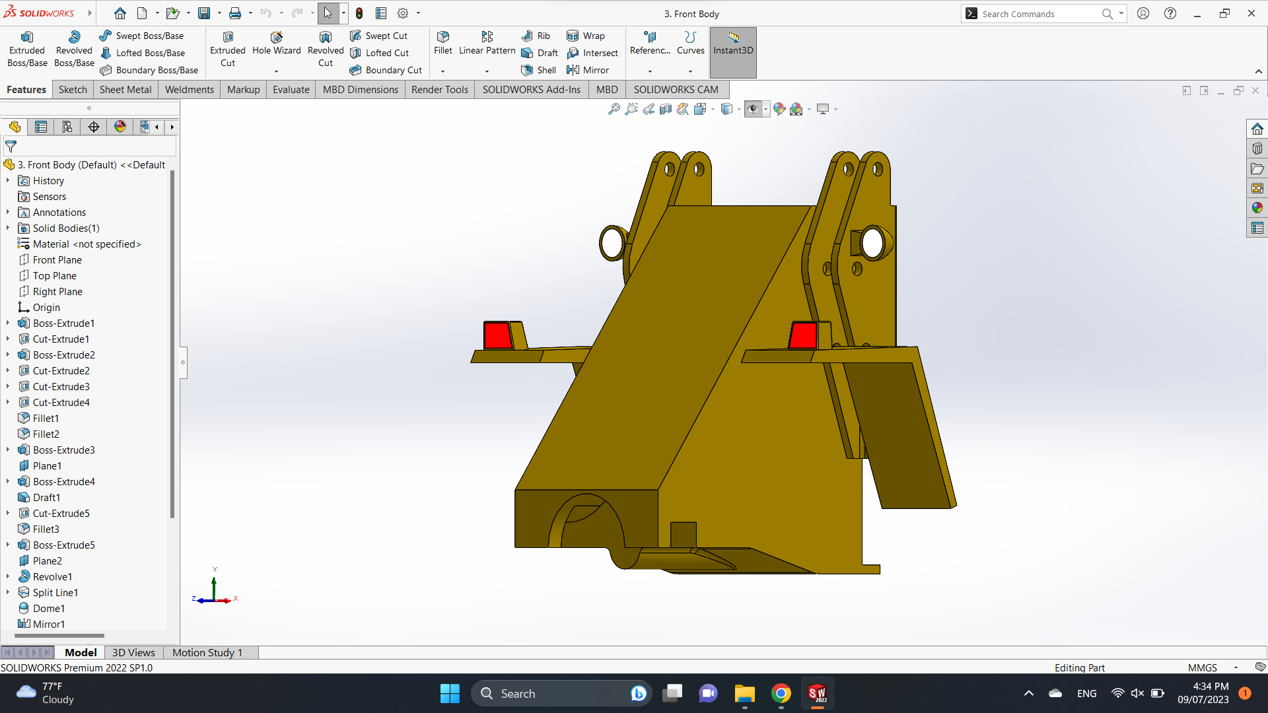Screen dimensions: 1268x713
Task: Click the red block face on model
Action: click(x=497, y=335)
